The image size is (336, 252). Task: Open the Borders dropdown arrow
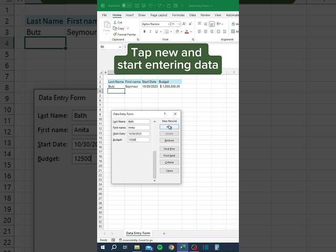(171, 31)
